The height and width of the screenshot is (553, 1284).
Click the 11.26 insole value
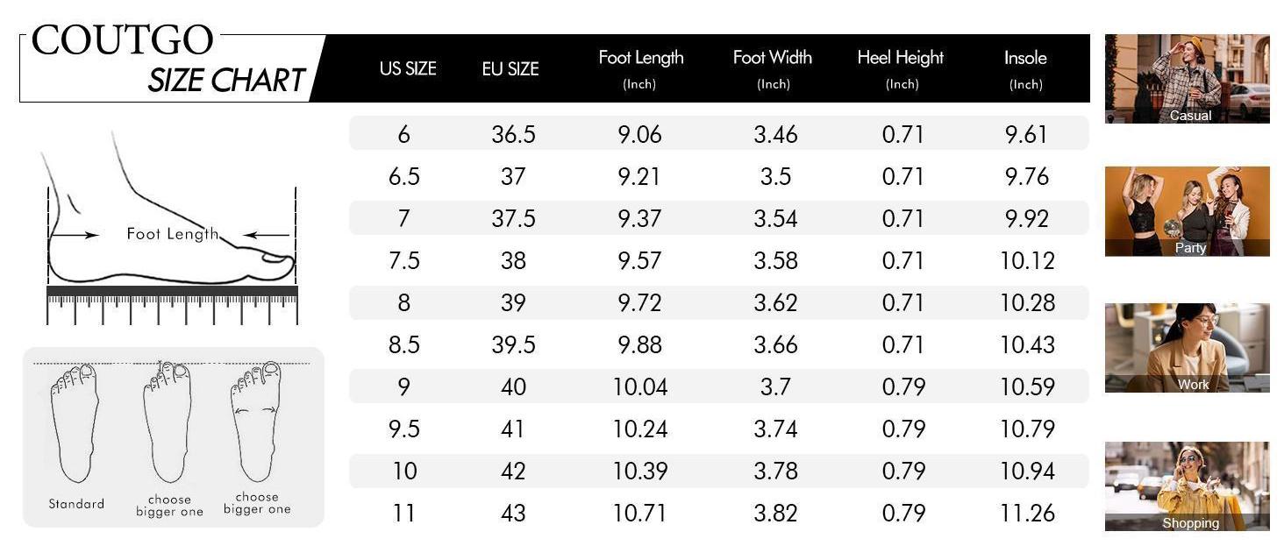pos(1027,513)
